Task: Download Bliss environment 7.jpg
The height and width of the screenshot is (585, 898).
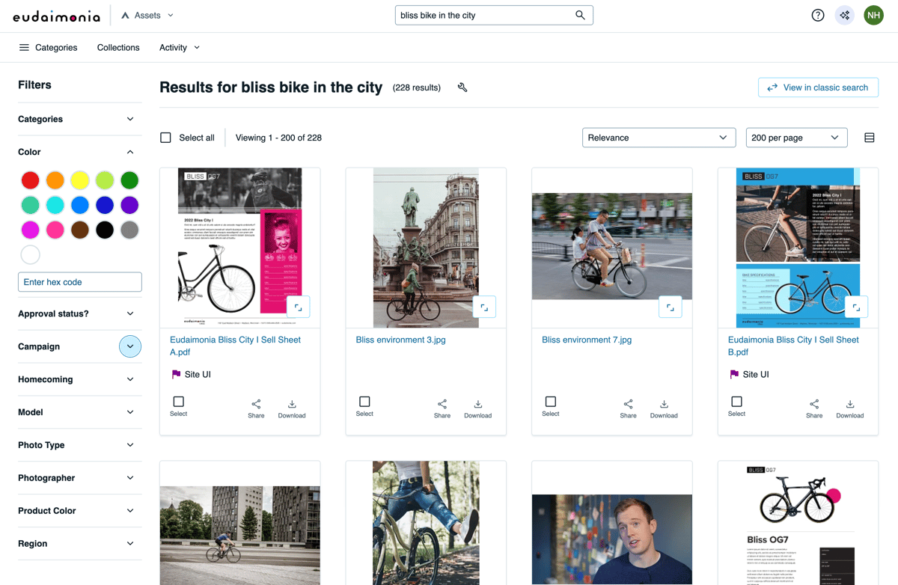Action: [x=664, y=408]
